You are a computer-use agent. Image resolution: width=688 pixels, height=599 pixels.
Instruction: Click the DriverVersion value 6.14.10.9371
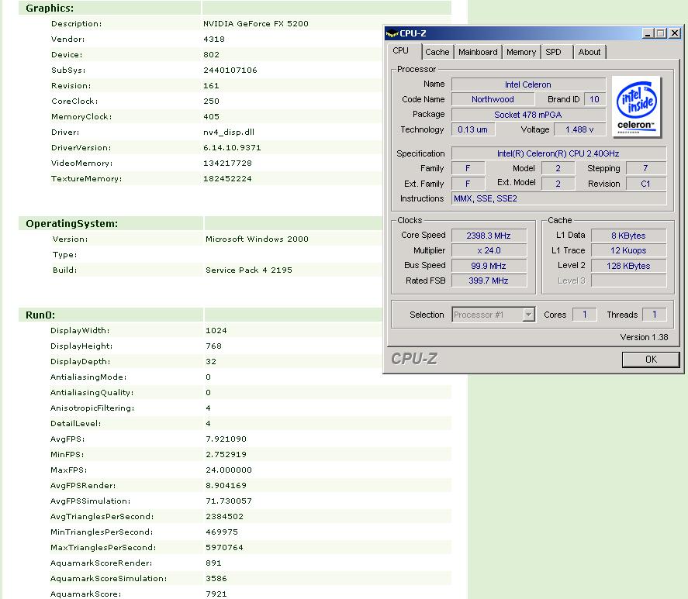point(232,148)
